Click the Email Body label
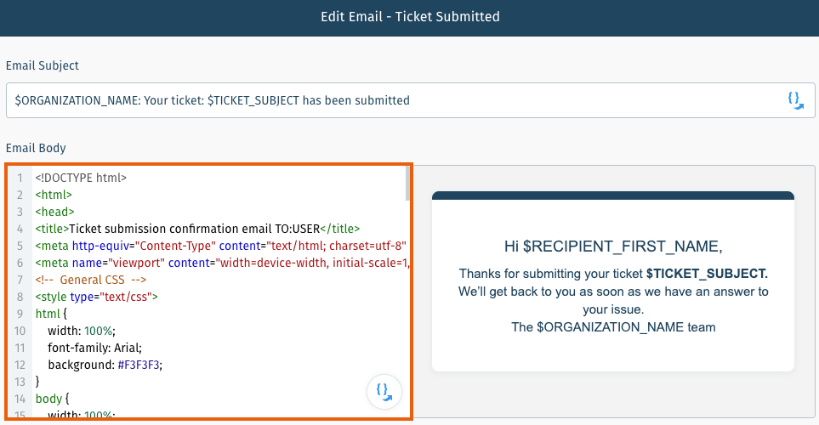This screenshot has height=425, width=819. click(36, 148)
